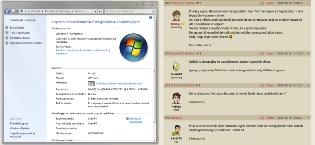
Task: Click Válasz in post #14 header
Action: coord(270,54)
